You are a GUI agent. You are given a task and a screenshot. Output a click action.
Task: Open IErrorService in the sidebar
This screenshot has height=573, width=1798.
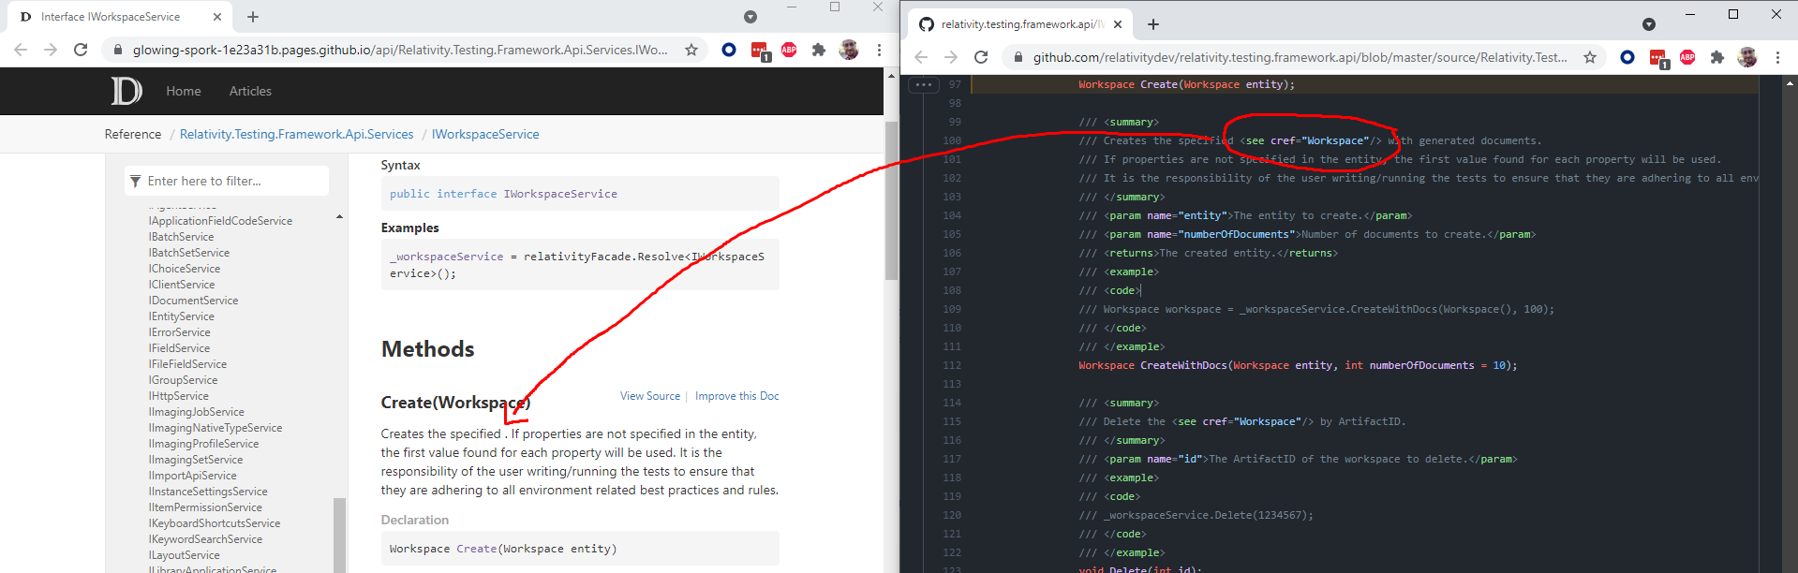[x=180, y=332]
